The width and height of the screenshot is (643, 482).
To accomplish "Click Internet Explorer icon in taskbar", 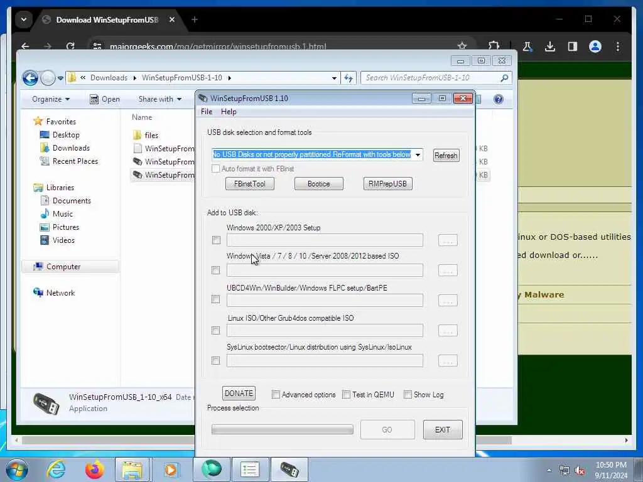I will point(56,469).
